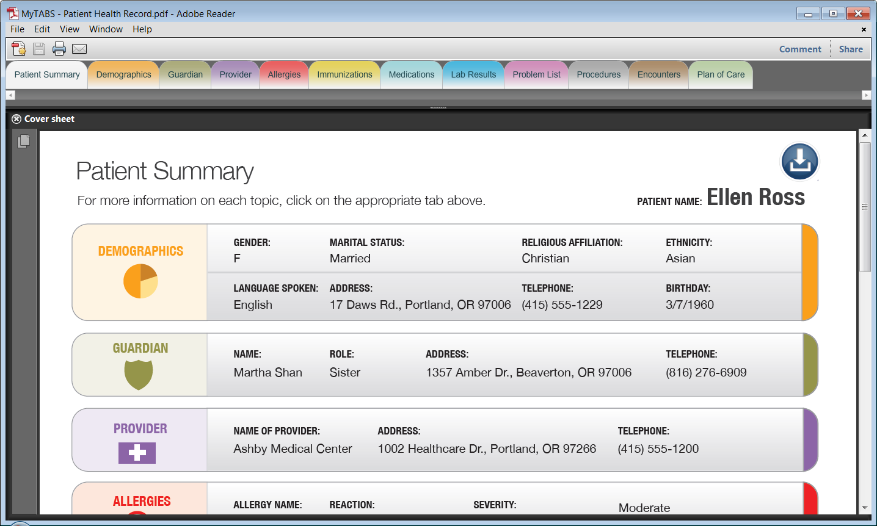Open the Help menu

(x=142, y=29)
